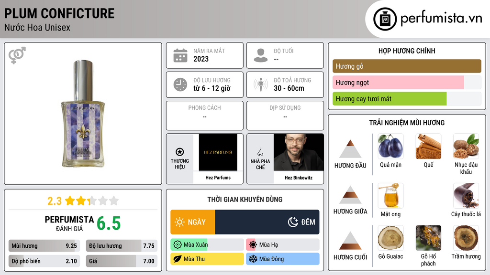The image size is (490, 275).
Task: Select the Mùa Thu season bar
Action: [x=207, y=259]
